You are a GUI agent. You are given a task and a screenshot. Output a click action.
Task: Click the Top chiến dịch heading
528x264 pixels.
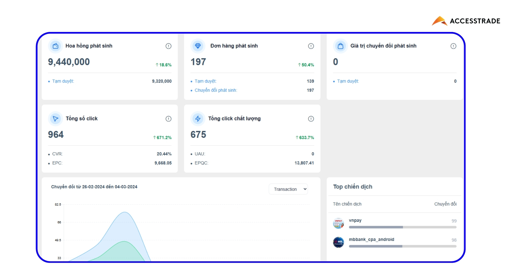(353, 187)
